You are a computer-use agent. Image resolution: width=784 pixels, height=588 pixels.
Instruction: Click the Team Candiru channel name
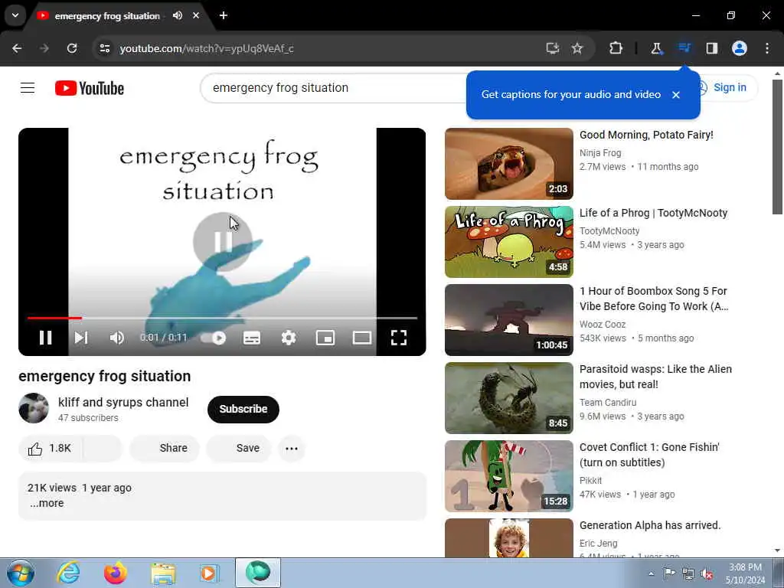point(607,403)
